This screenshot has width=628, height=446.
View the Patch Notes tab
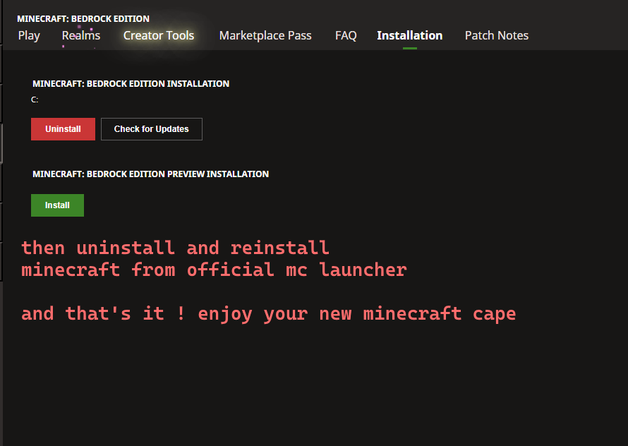[497, 36]
